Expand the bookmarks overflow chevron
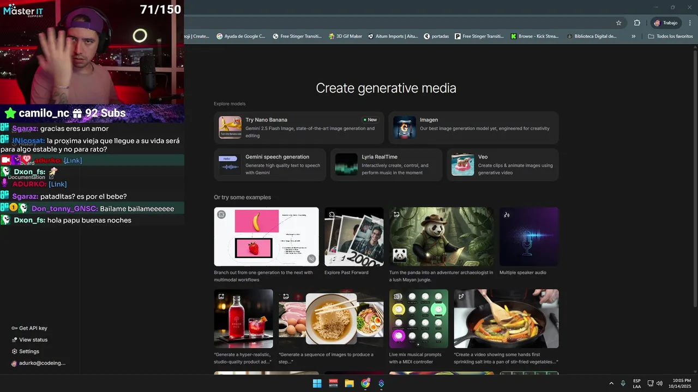The height and width of the screenshot is (392, 698). click(633, 36)
